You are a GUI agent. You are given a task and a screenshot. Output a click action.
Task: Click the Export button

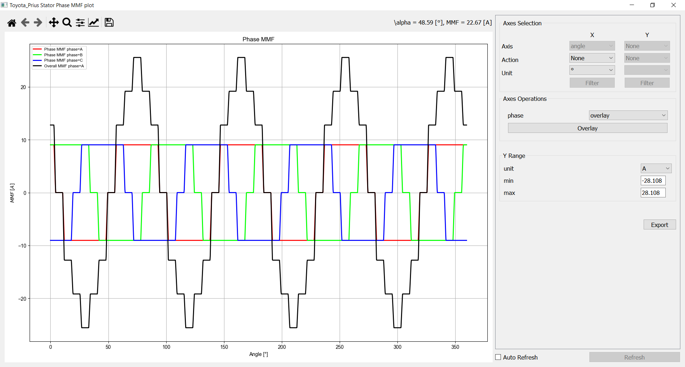pos(659,225)
